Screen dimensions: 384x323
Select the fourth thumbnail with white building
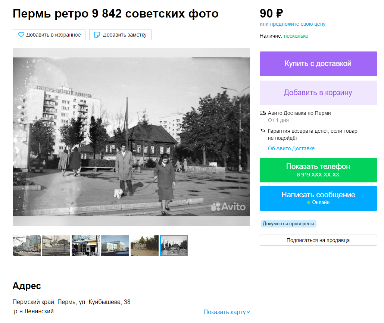115,246
